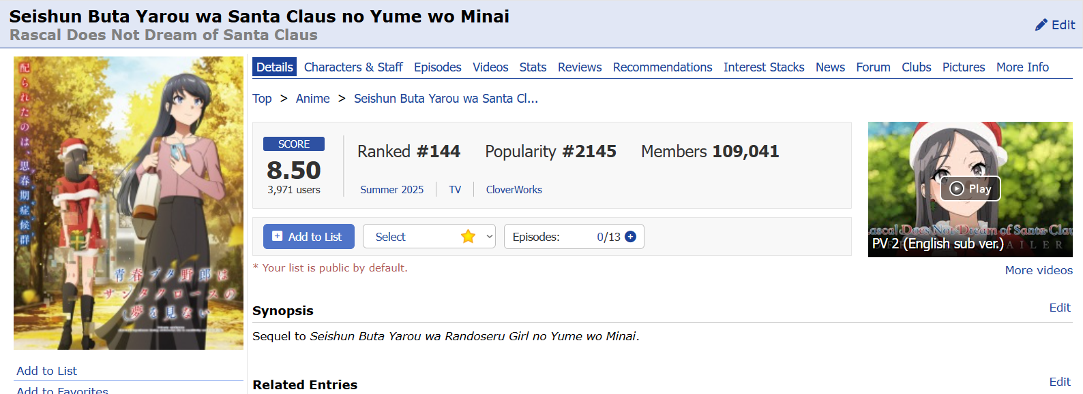Click the Synopsis heading
The image size is (1083, 394).
tap(283, 311)
